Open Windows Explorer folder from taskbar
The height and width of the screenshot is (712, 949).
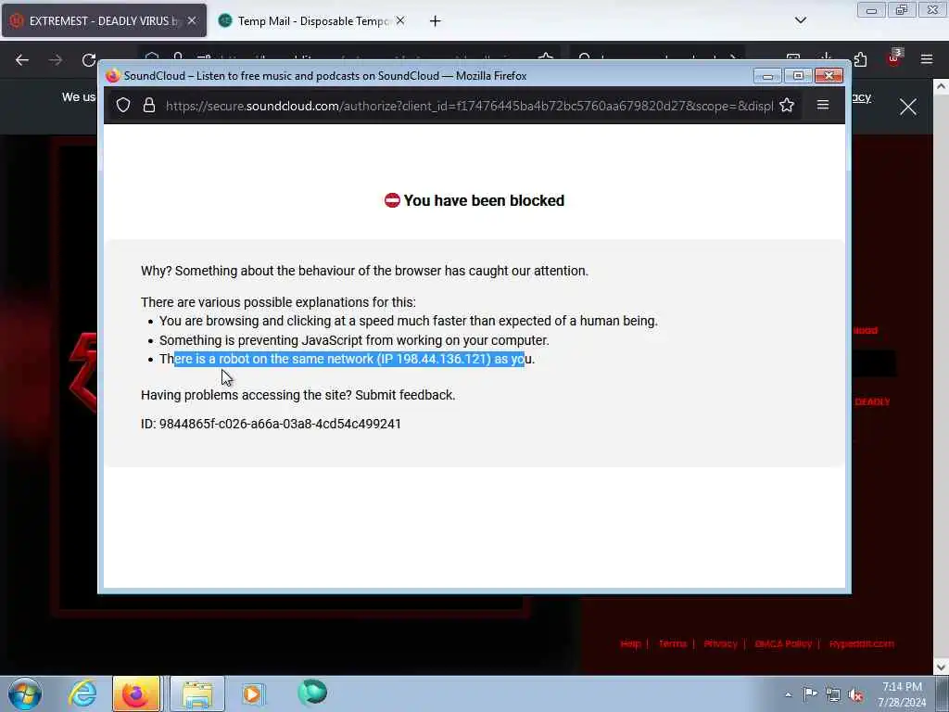[197, 693]
